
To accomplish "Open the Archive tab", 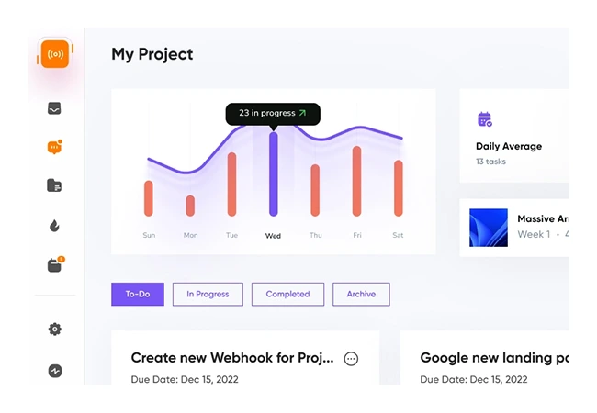I will [x=361, y=294].
